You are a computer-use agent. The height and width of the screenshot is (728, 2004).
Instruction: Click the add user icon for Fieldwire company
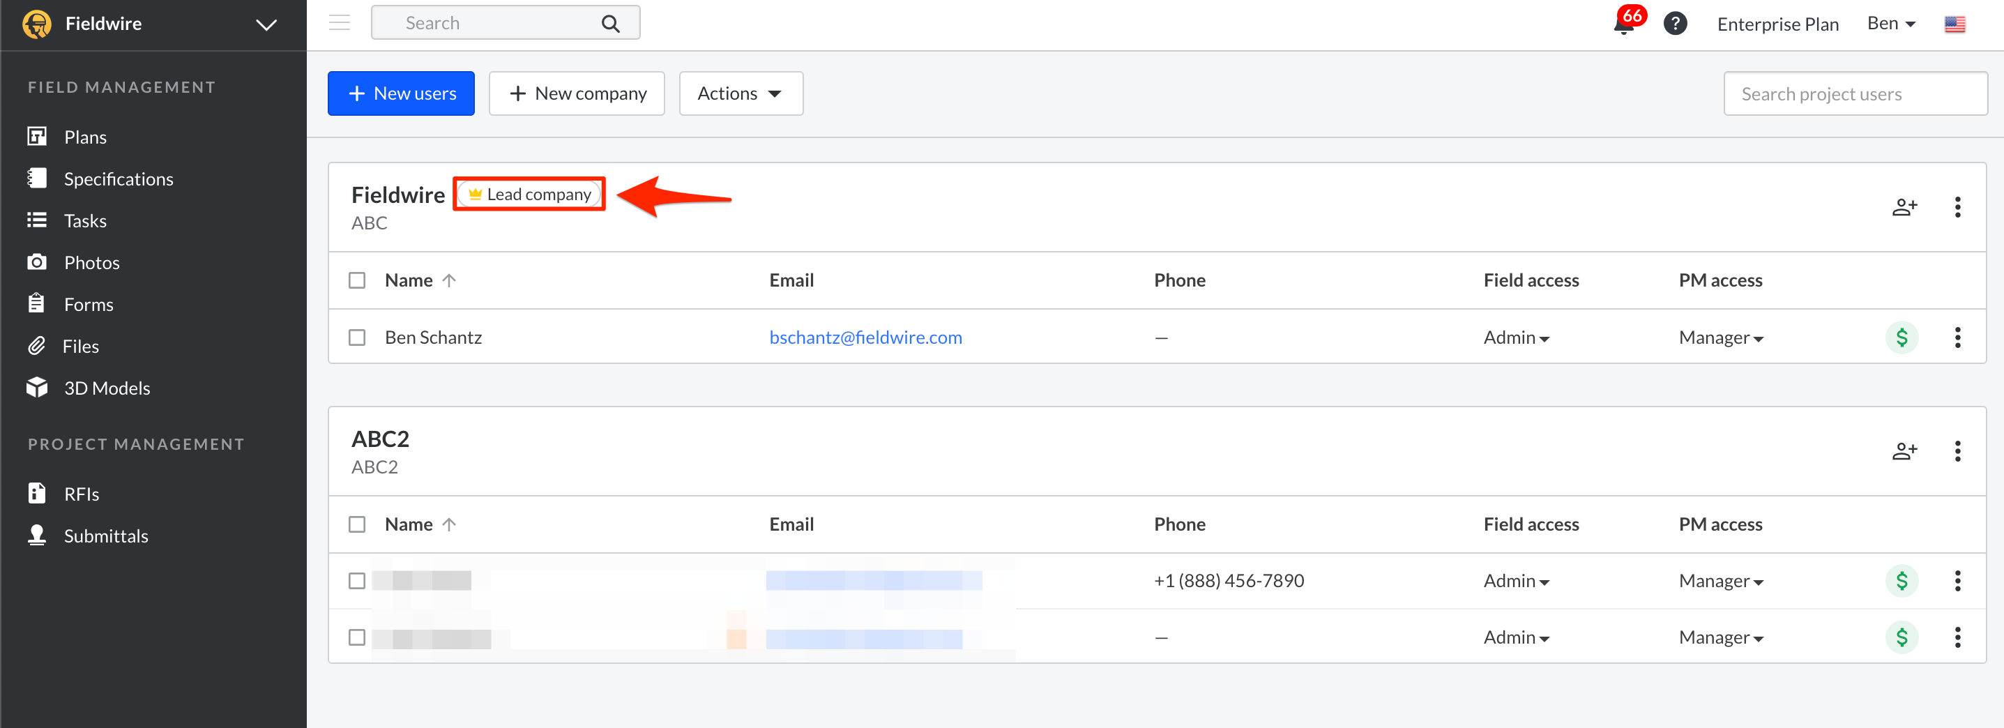tap(1904, 207)
